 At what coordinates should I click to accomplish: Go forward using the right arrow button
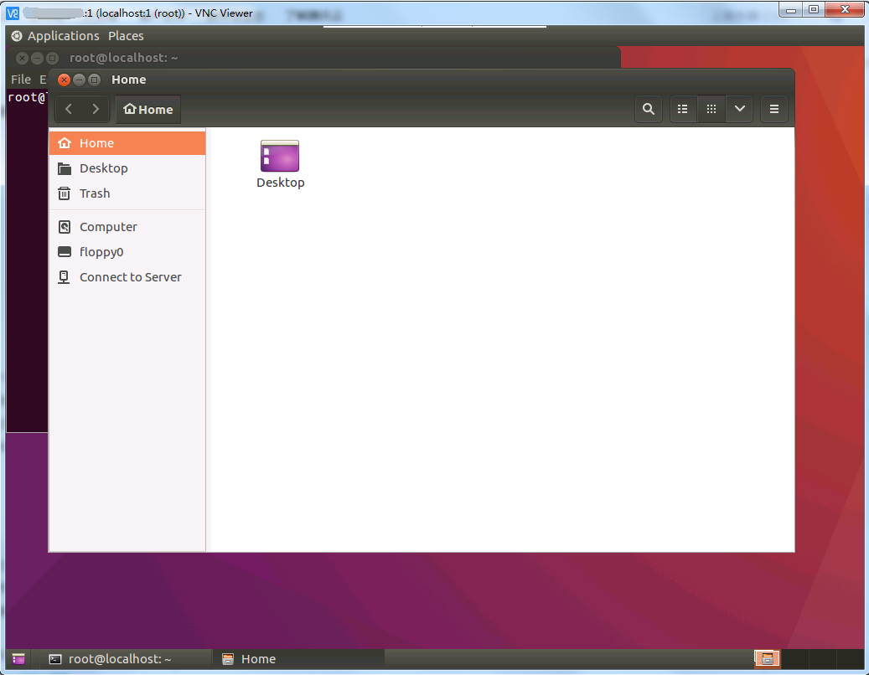click(x=96, y=109)
